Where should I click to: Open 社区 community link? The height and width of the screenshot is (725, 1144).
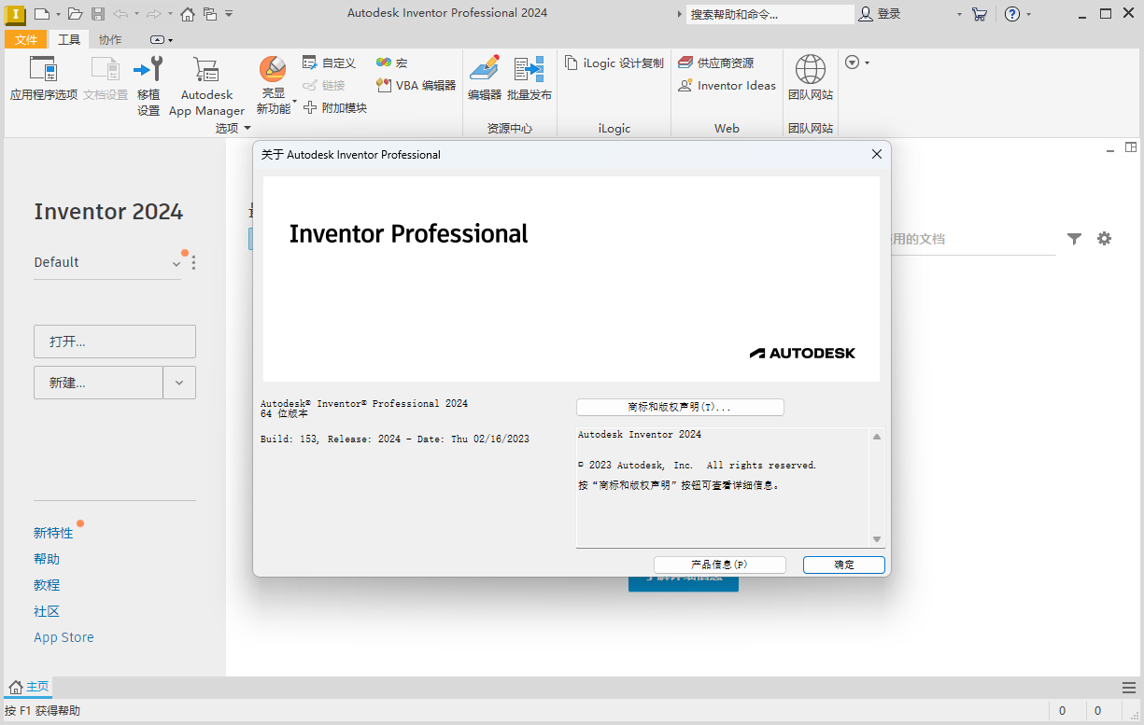[47, 611]
